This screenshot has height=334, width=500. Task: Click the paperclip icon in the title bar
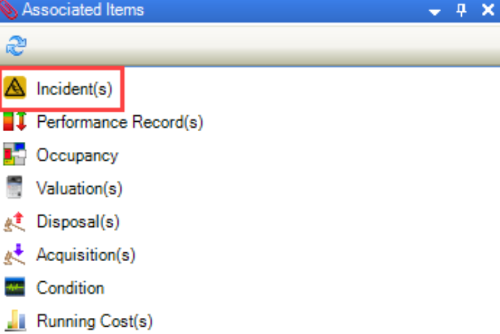11,9
